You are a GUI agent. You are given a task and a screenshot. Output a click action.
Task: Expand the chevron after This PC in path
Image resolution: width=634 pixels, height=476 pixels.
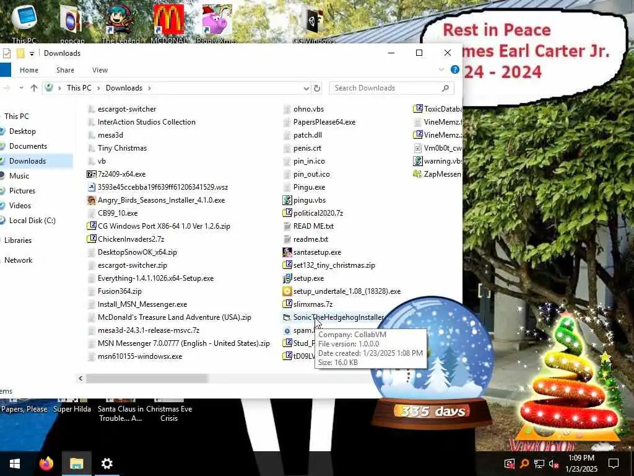click(98, 88)
